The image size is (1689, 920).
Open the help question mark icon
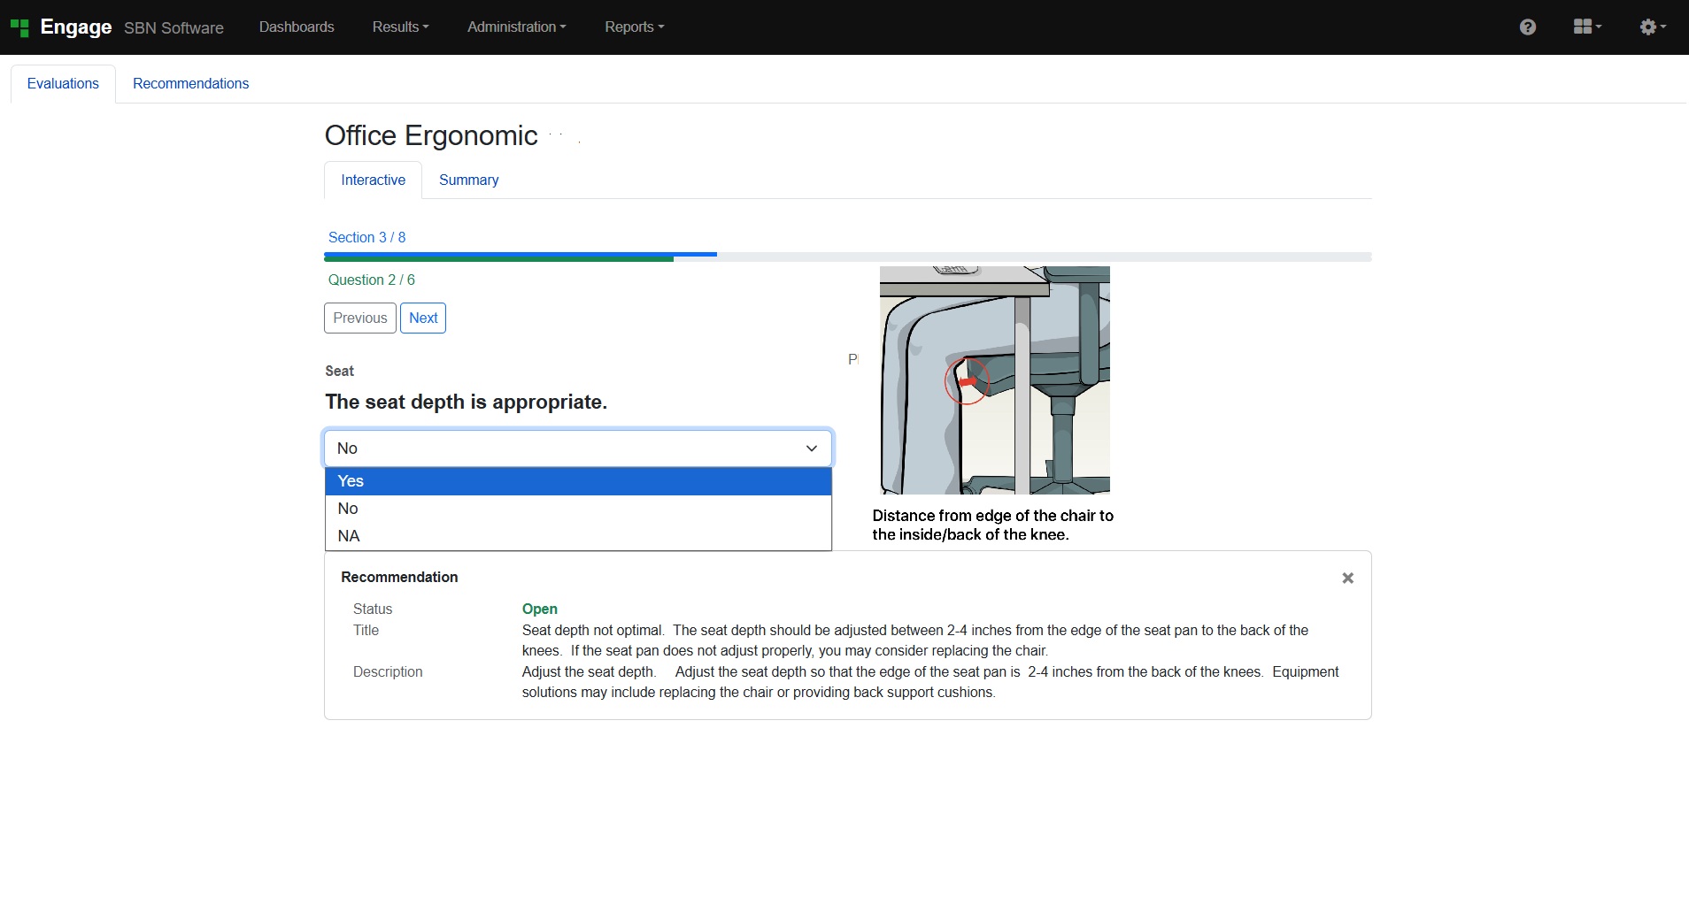[1527, 27]
